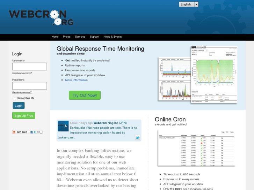
Task: Open the Services menu item
Action: [80, 37]
